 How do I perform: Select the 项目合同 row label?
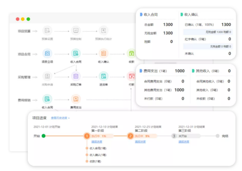24,54
